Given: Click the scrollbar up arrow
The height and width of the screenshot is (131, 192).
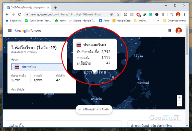Looking at the screenshot, I should [x=187, y=26].
